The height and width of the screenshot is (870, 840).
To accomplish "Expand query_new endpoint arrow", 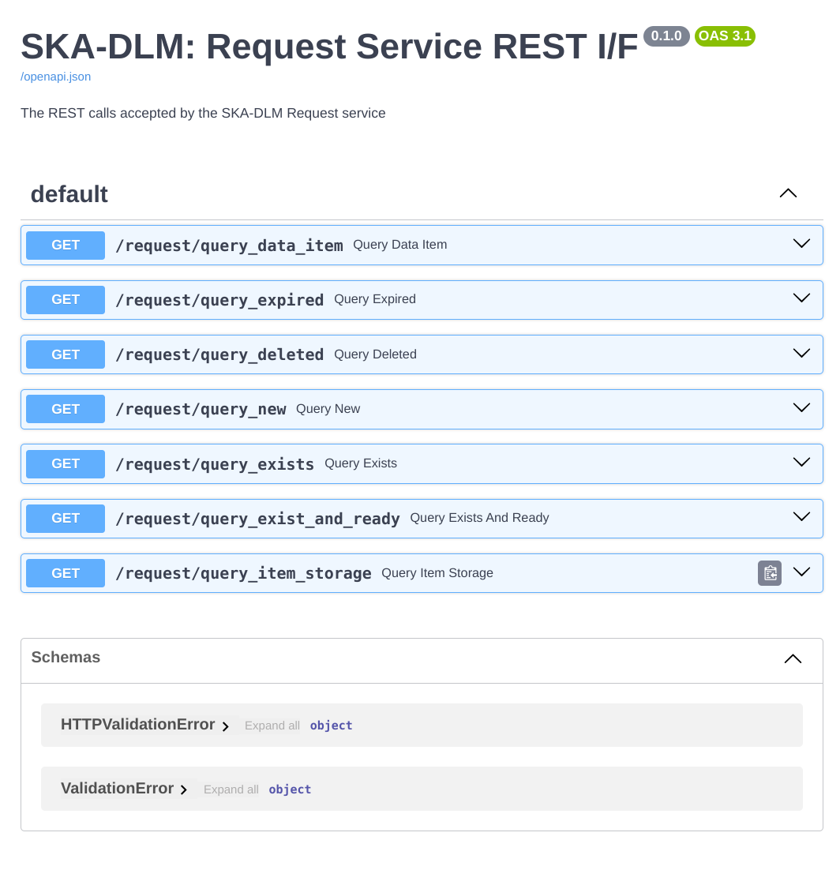I will [801, 408].
